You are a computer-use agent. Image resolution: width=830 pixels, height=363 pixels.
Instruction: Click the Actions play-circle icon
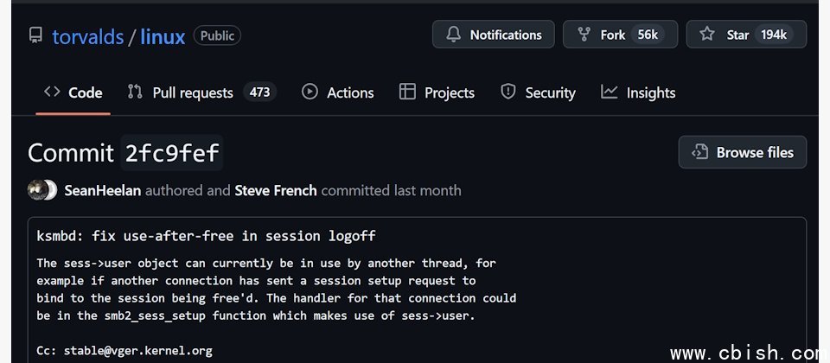click(310, 92)
